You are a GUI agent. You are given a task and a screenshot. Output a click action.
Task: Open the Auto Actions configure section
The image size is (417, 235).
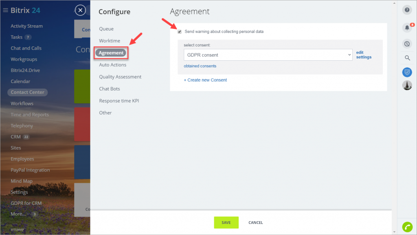[112, 65]
